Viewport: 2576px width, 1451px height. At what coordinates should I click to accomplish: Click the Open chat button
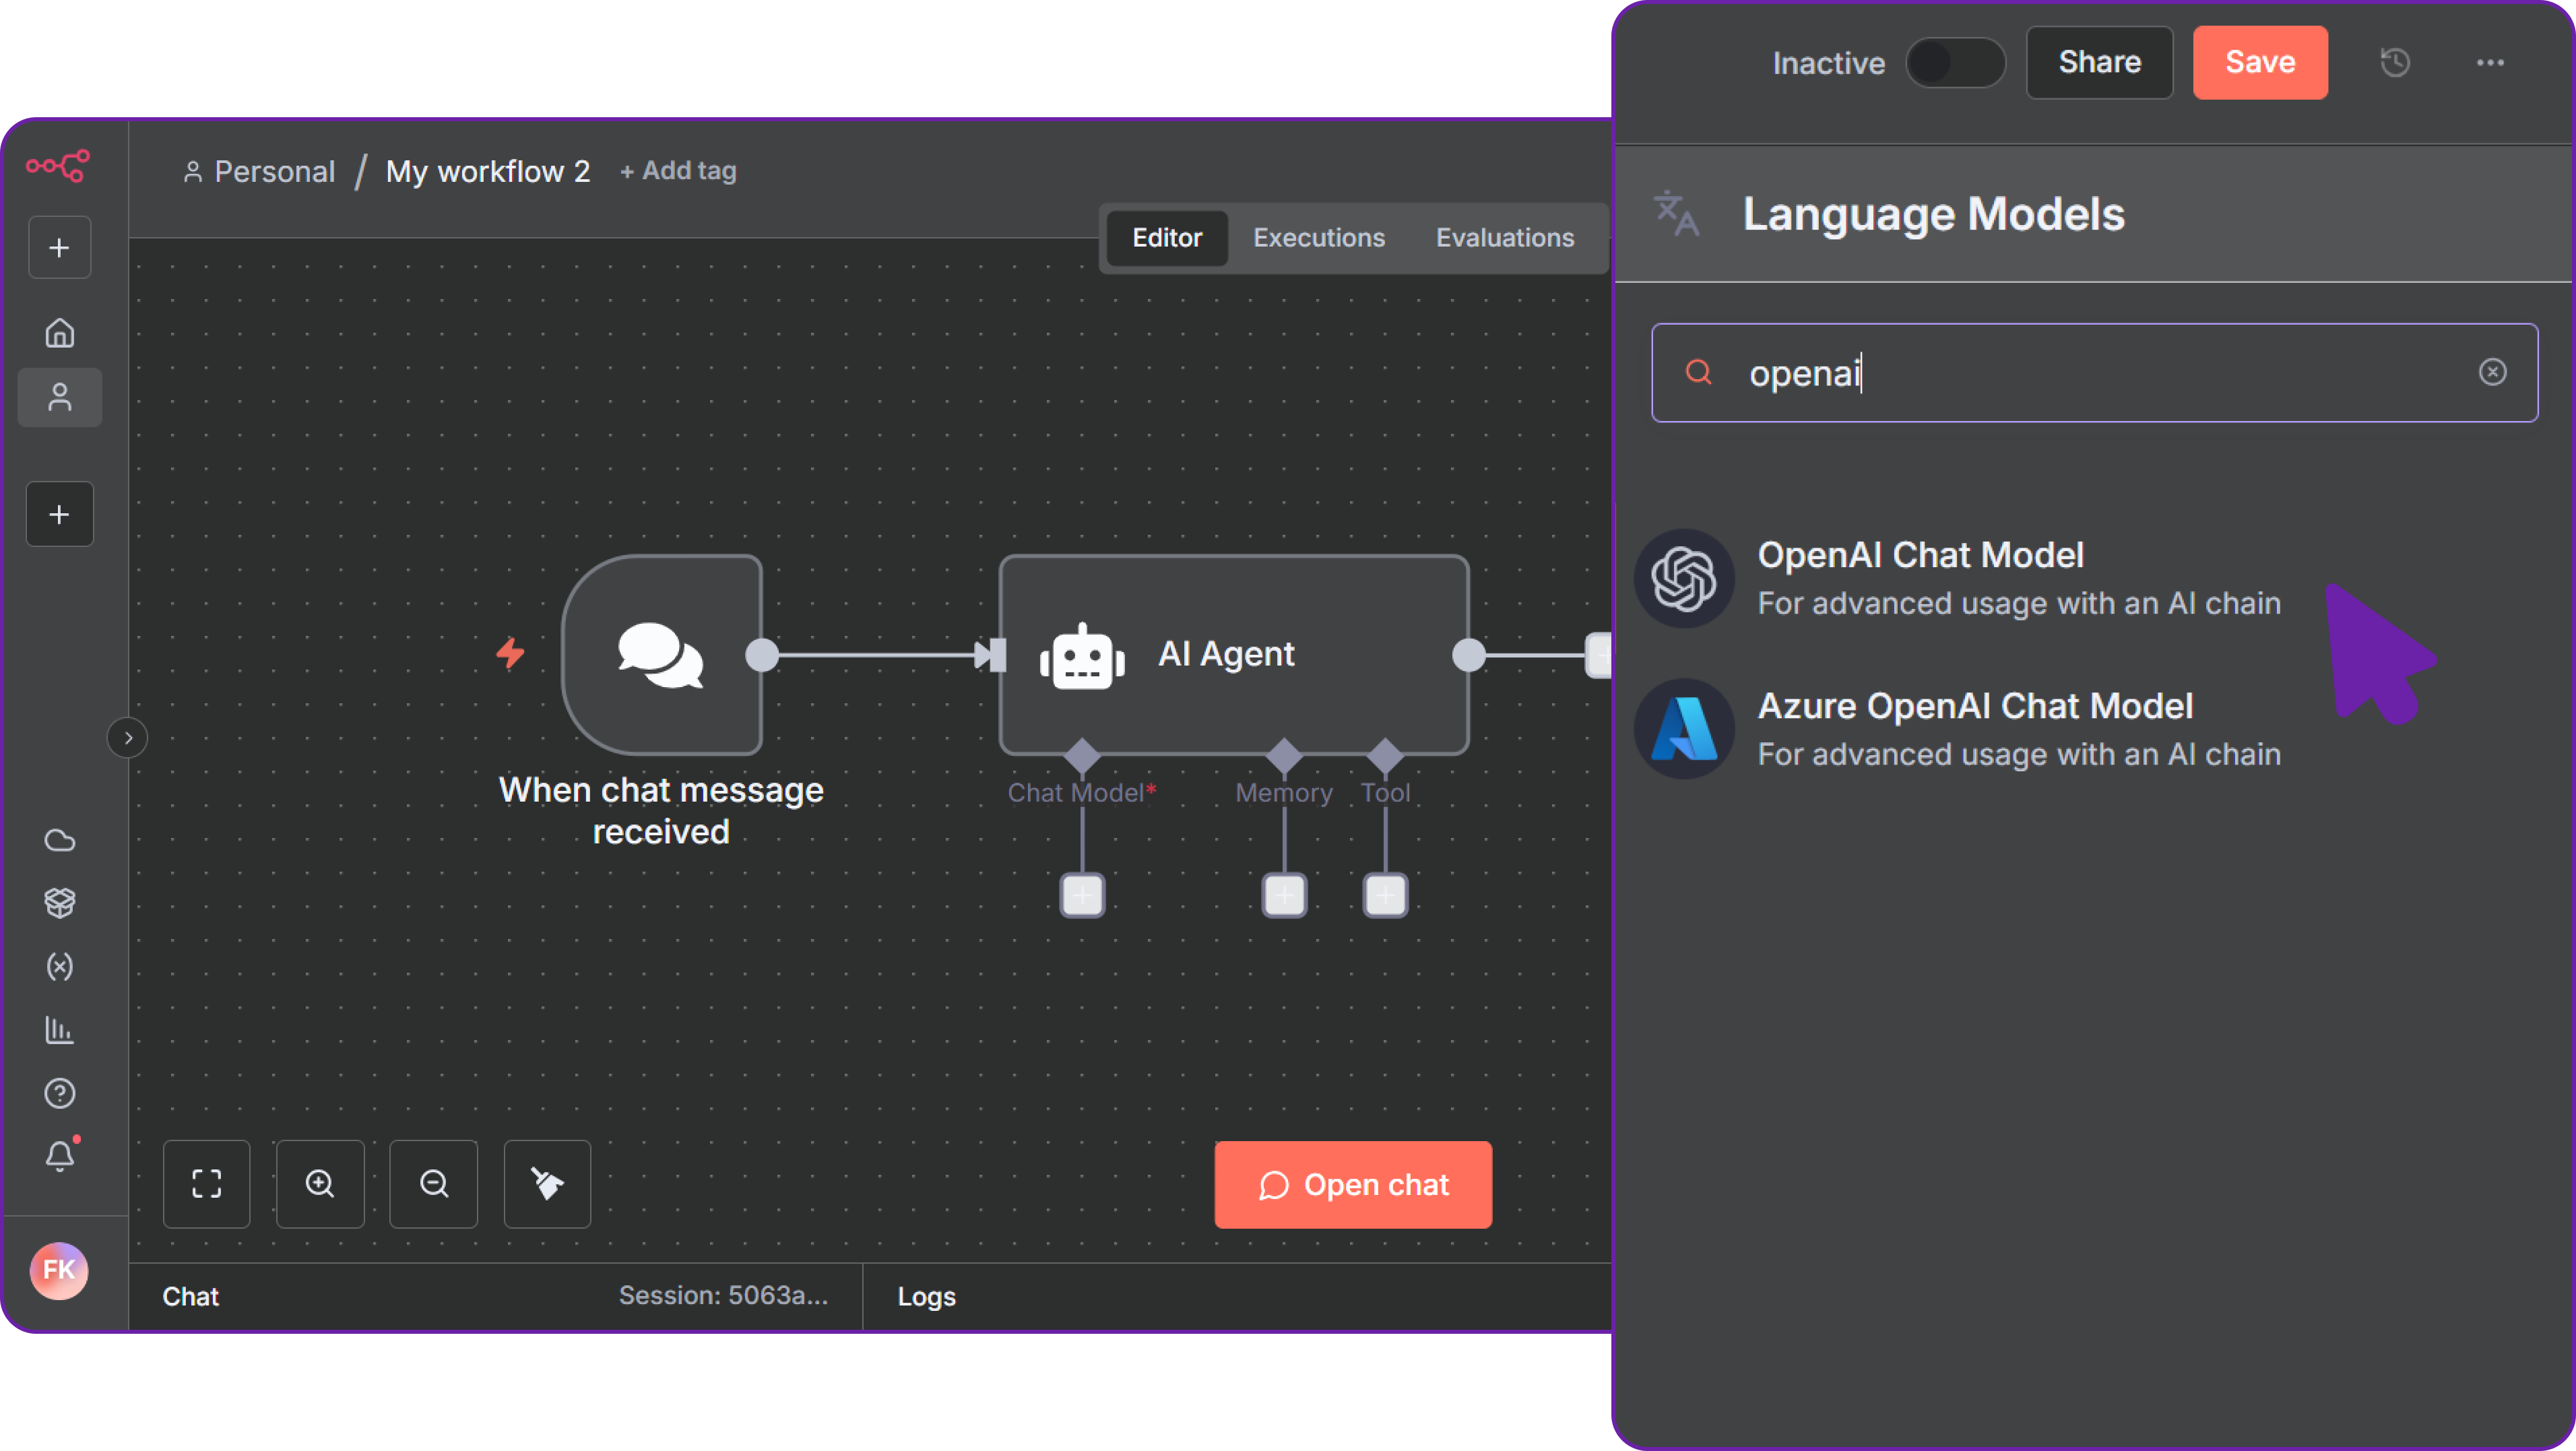pyautogui.click(x=1352, y=1184)
